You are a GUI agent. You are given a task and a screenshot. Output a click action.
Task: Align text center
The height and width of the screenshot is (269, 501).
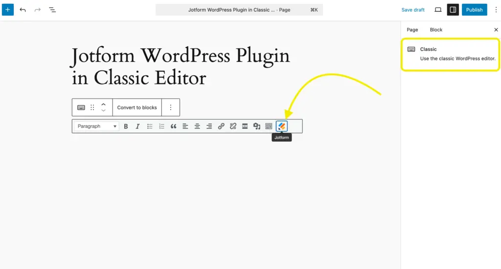tap(197, 126)
